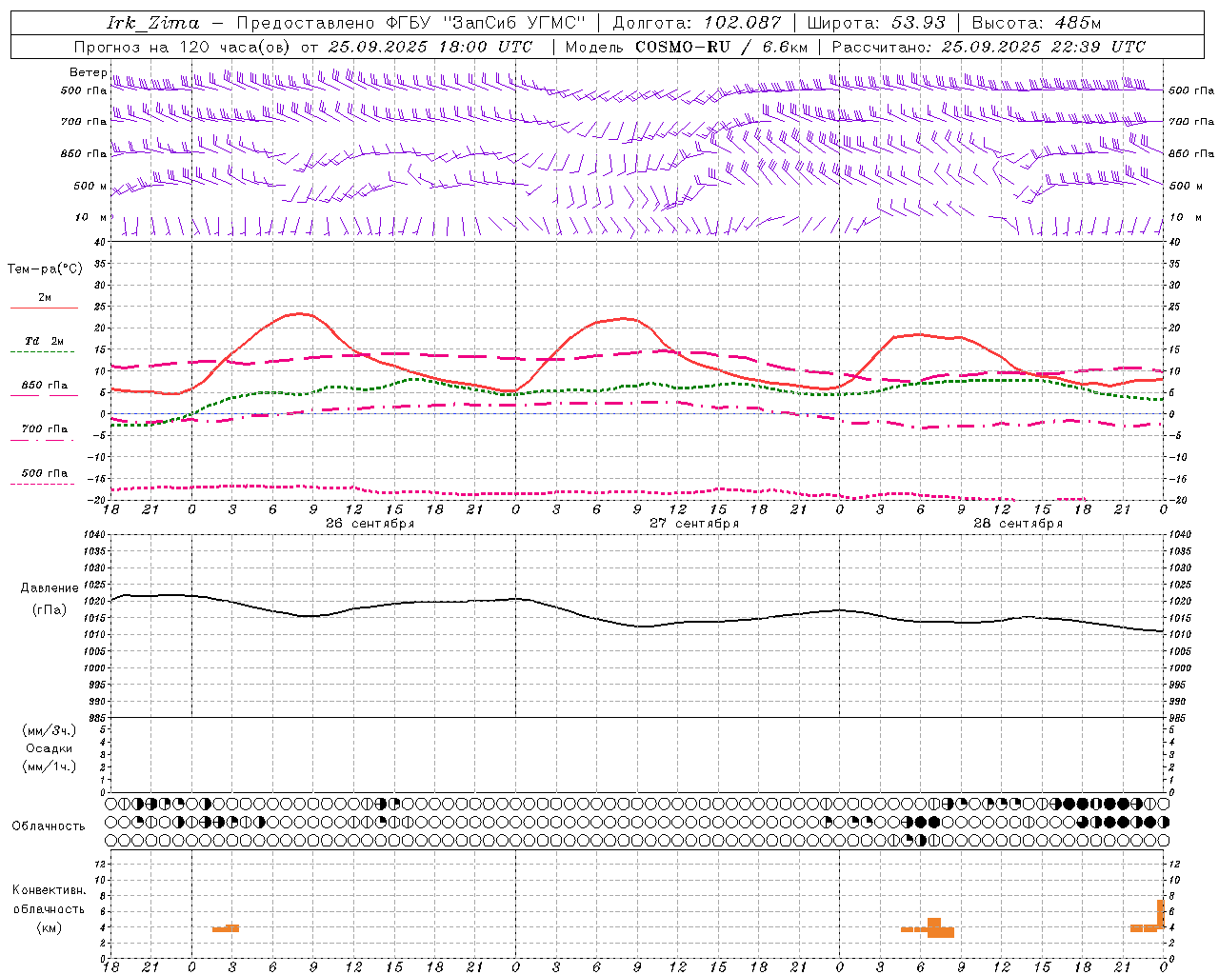Image resolution: width=1219 pixels, height=975 pixels.
Task: Click the 1040 label on left pressure axis
Action: pyautogui.click(x=96, y=535)
